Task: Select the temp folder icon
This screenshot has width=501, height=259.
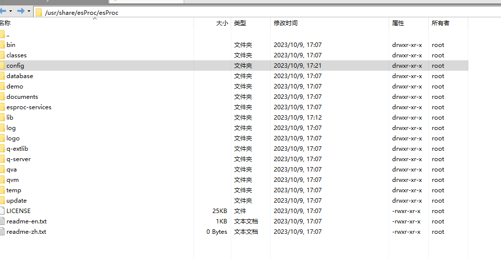Action: 2,190
